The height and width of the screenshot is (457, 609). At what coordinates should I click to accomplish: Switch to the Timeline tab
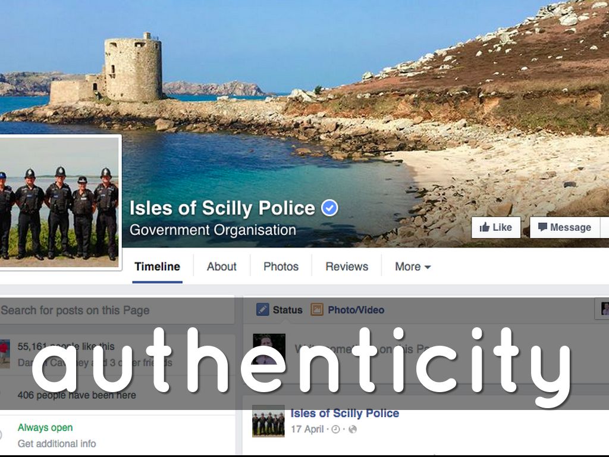157,267
